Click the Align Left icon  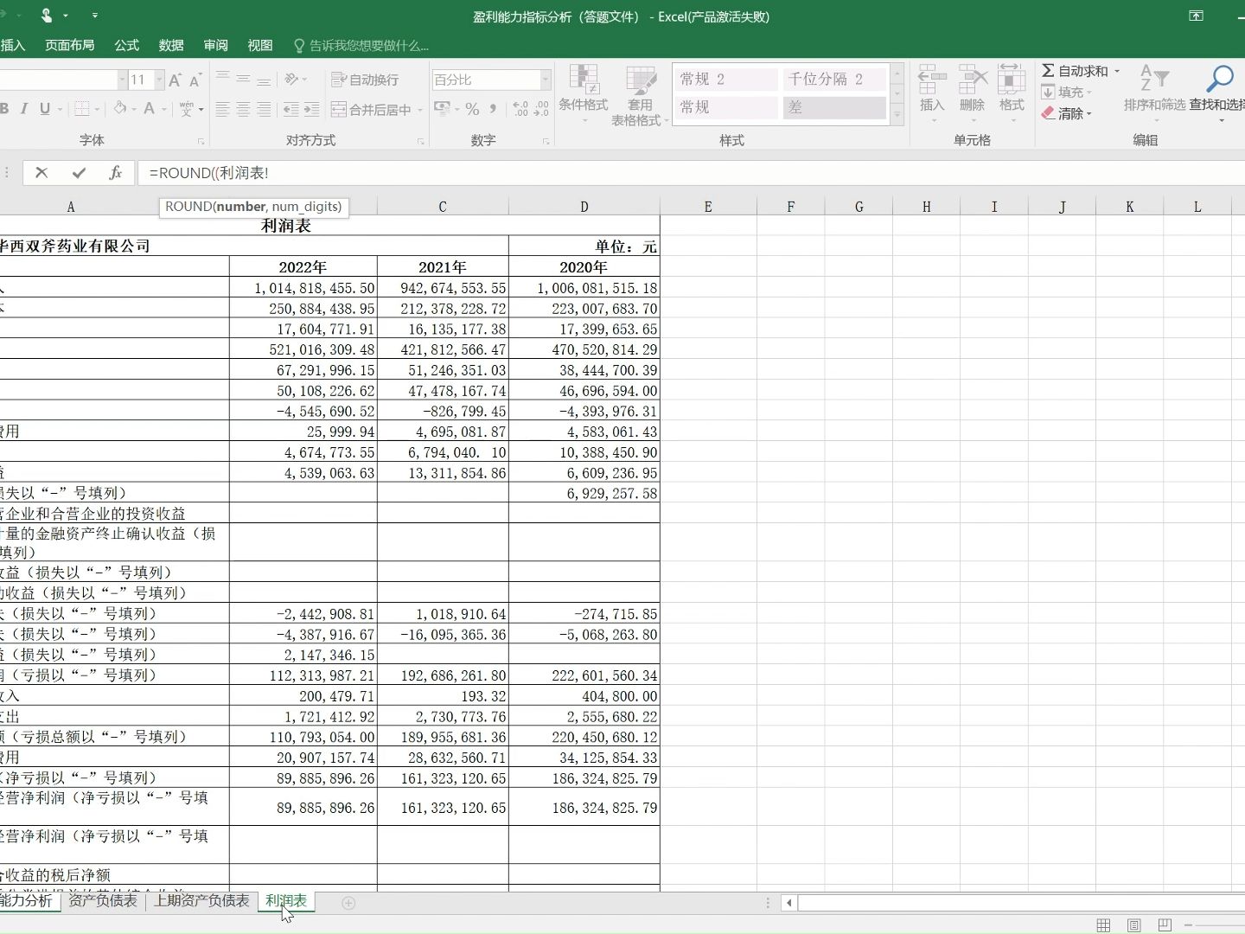[x=223, y=109]
